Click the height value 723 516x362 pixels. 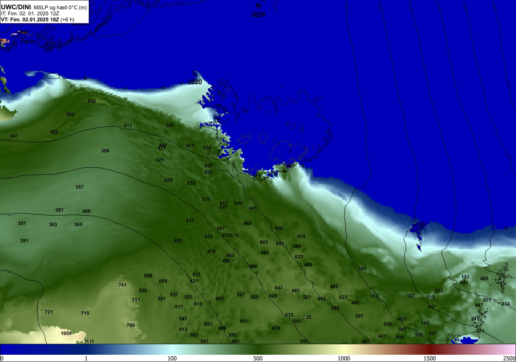(x=307, y=317)
